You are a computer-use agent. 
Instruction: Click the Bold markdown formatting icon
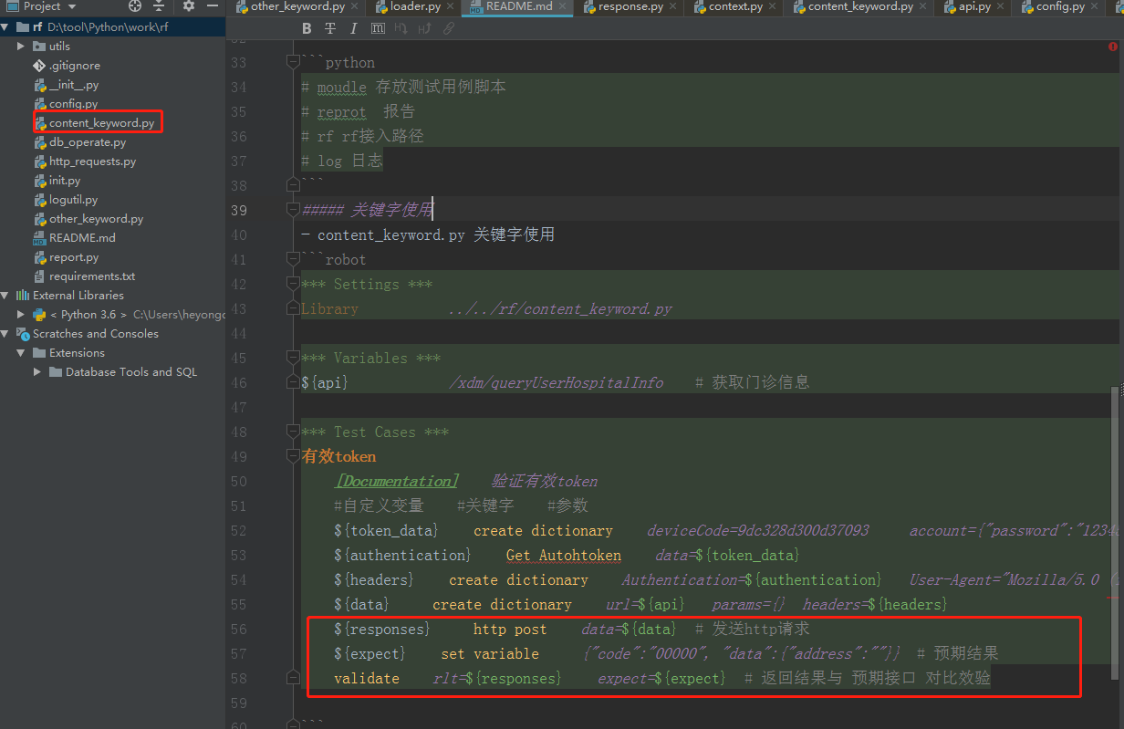point(307,28)
